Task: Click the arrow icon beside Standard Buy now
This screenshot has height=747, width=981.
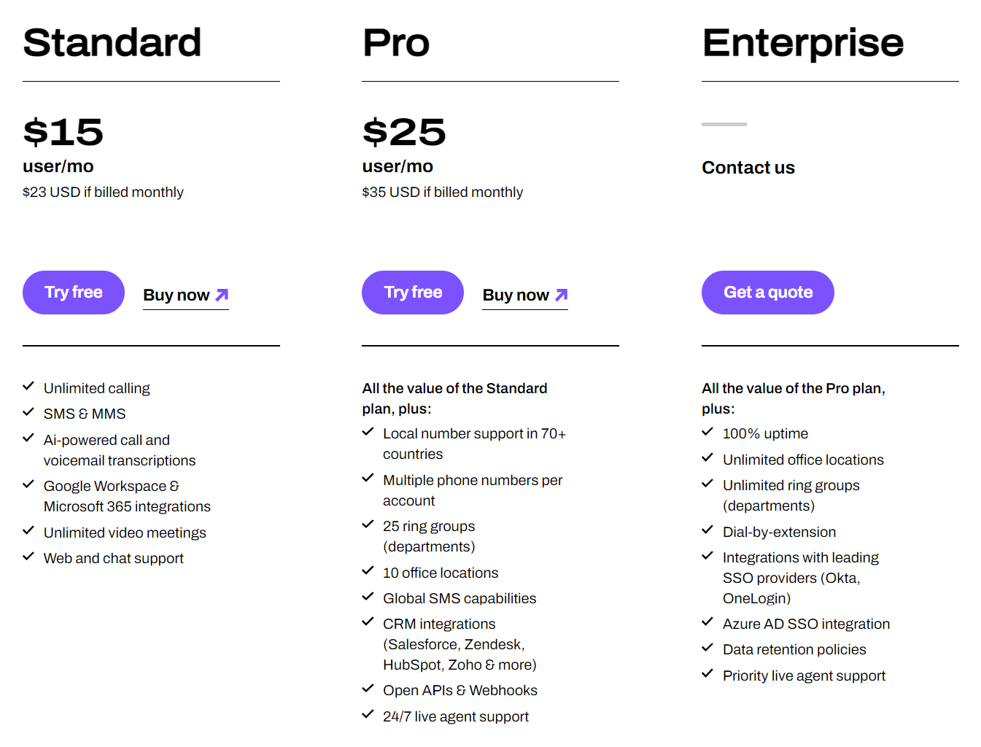Action: pyautogui.click(x=222, y=295)
